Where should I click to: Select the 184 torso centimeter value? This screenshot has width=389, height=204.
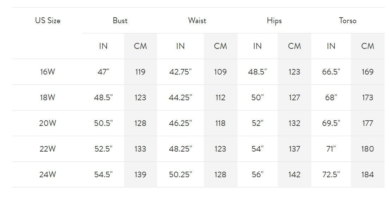click(368, 175)
